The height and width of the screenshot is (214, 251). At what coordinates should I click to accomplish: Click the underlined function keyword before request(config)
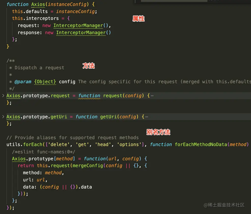coord(89,96)
